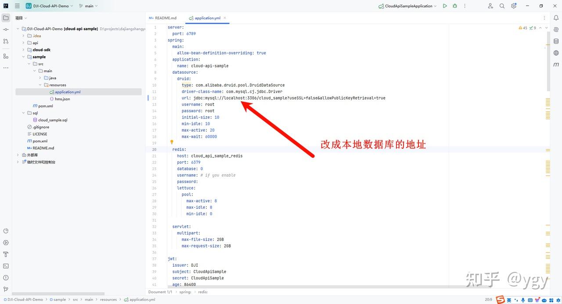Open more run actions menu
562x304 pixels.
[x=465, y=6]
